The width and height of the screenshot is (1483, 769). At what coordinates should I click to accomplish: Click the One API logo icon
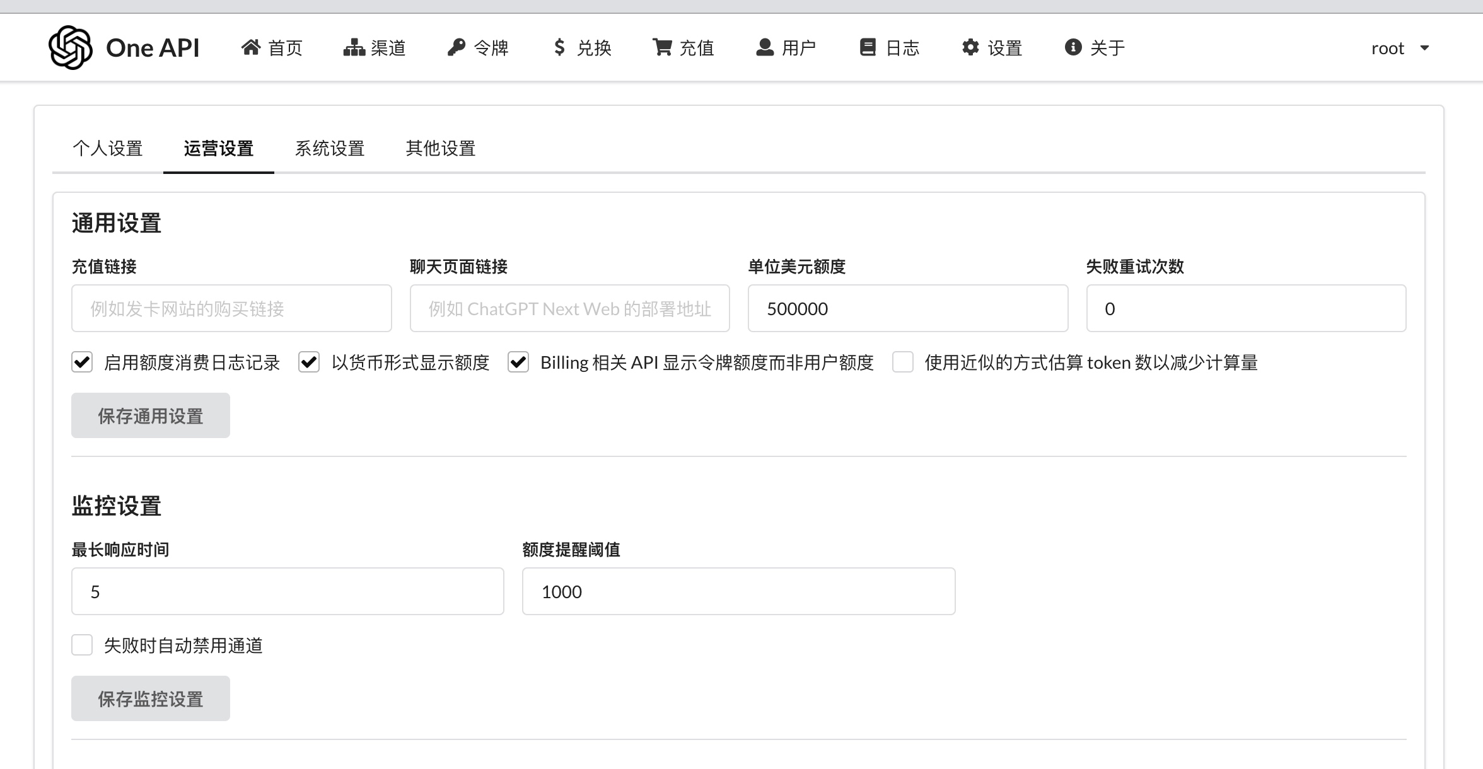pyautogui.click(x=70, y=47)
